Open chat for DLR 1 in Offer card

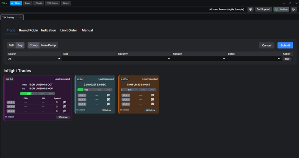click(152, 95)
